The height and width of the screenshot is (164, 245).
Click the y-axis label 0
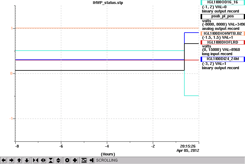coord(11,73)
